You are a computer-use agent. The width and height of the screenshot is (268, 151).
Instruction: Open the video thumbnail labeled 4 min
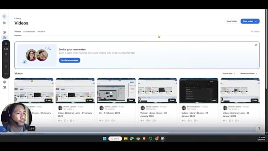[x=75, y=91]
